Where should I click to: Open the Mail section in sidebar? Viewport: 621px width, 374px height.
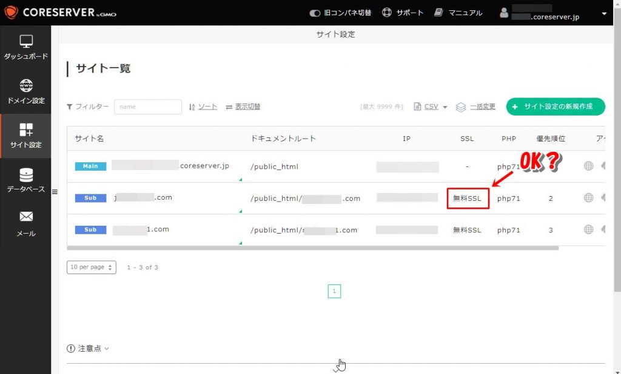pos(25,224)
